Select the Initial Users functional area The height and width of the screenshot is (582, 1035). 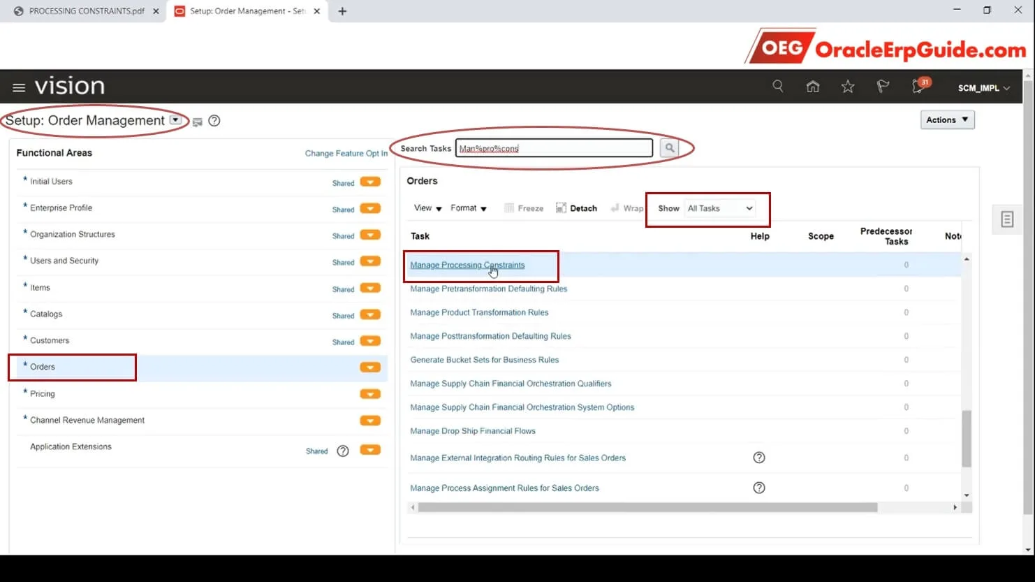pyautogui.click(x=51, y=182)
